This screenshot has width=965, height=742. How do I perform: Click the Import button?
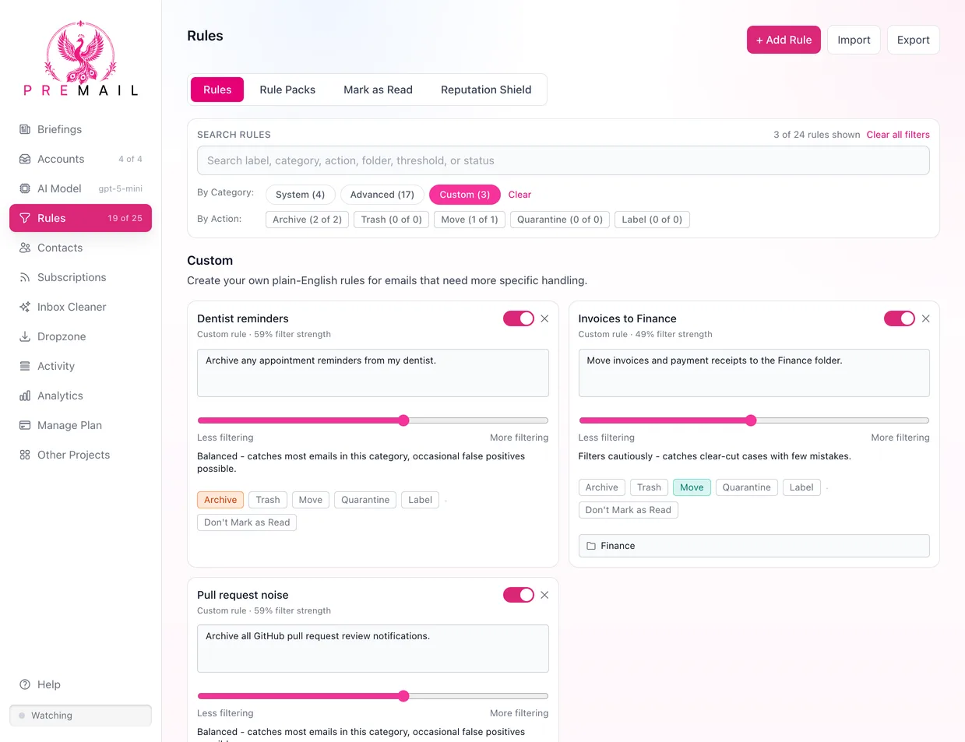[x=854, y=40]
